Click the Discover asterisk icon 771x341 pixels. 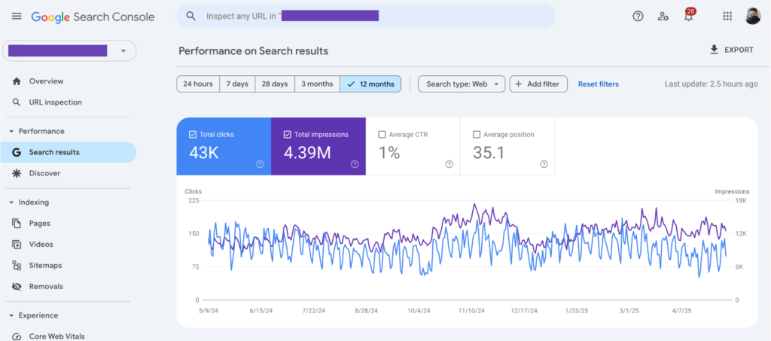click(17, 173)
